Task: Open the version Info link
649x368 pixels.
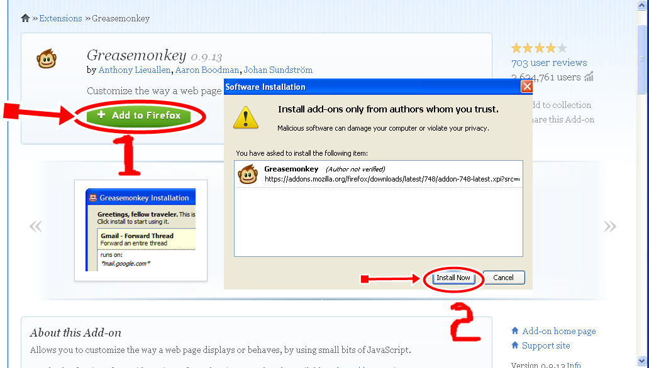Action: (574, 365)
